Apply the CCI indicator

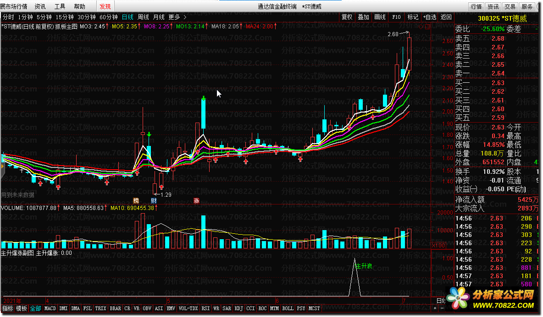click(x=251, y=308)
